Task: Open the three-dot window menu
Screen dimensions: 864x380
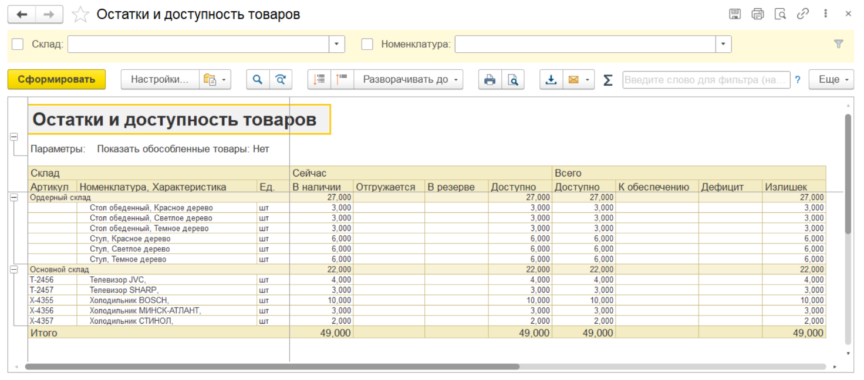Action: (x=826, y=14)
